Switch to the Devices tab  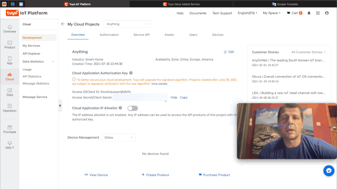[218, 35]
